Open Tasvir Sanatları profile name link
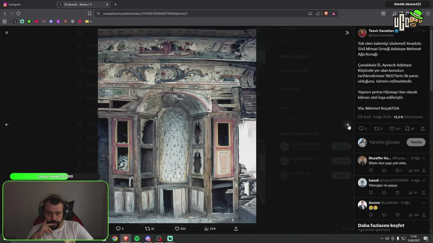Image resolution: width=433 pixels, height=243 pixels. (381, 31)
